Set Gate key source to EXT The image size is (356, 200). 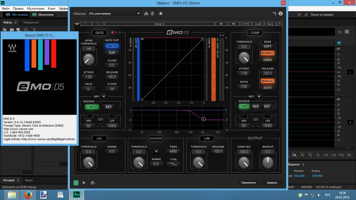tap(108, 107)
